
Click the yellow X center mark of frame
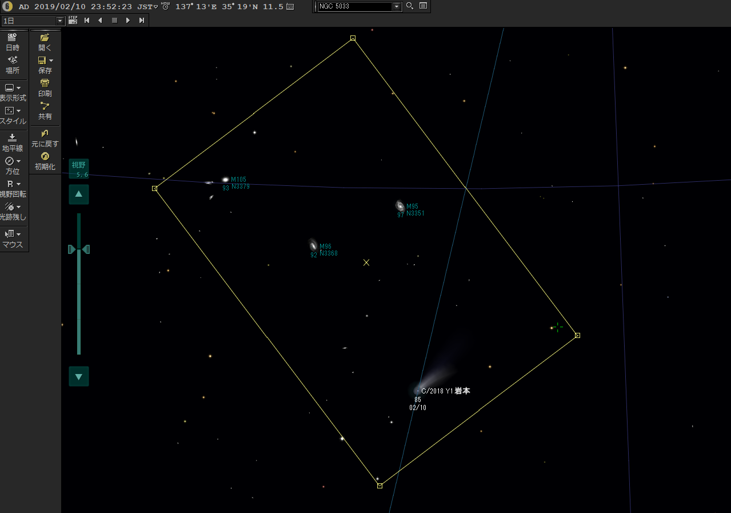[366, 263]
